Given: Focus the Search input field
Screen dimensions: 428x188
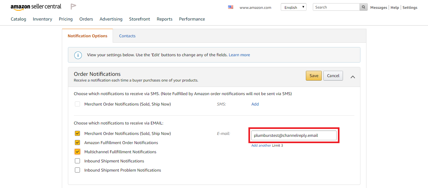Looking at the screenshot, I should tap(336, 7).
